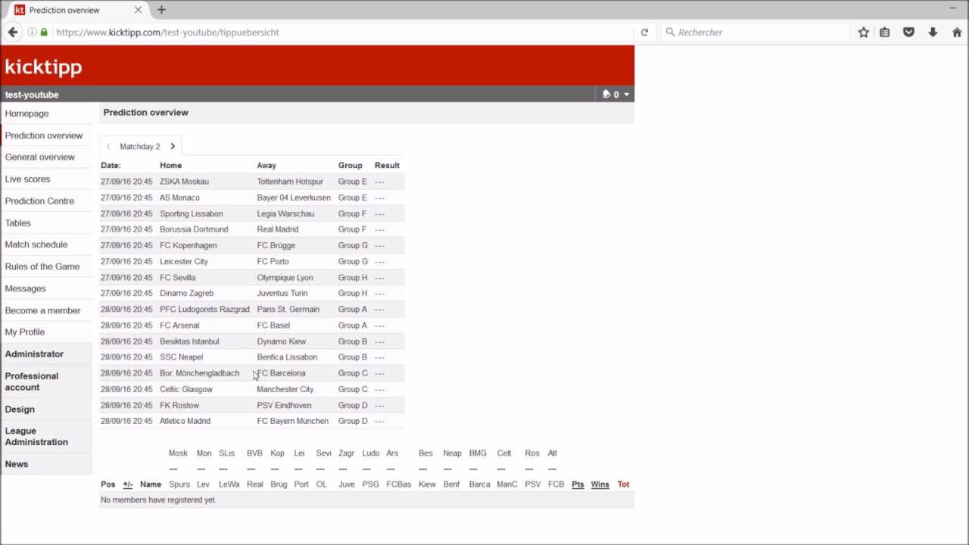This screenshot has width=969, height=545.
Task: Open the Matchday 2 selector
Action: (140, 146)
